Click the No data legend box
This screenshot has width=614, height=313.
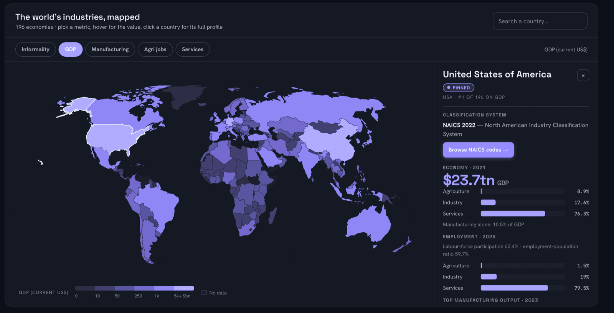point(204,293)
